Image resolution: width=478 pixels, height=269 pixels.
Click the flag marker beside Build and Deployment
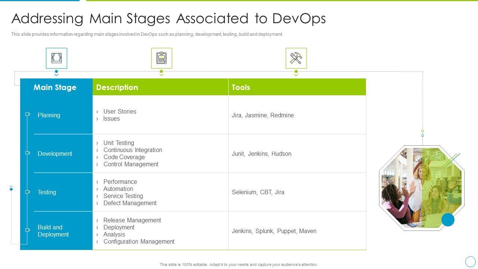click(28, 230)
